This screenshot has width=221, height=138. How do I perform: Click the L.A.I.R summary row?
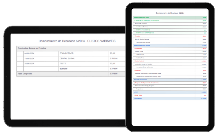tap(136, 92)
